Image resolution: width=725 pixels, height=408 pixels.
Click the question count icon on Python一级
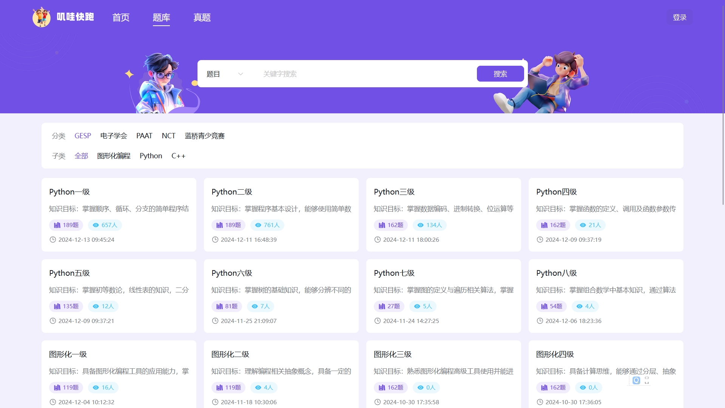click(x=57, y=225)
